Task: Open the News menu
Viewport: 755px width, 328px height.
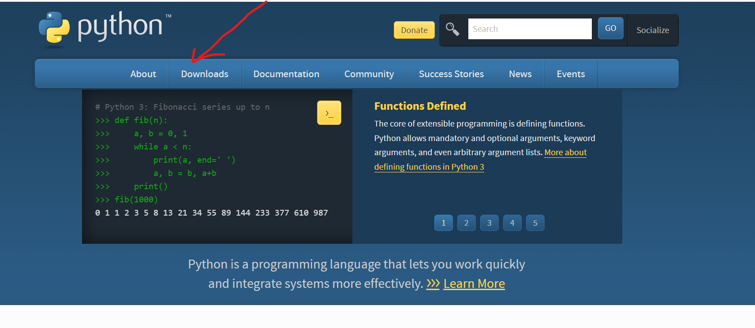Action: tap(520, 74)
